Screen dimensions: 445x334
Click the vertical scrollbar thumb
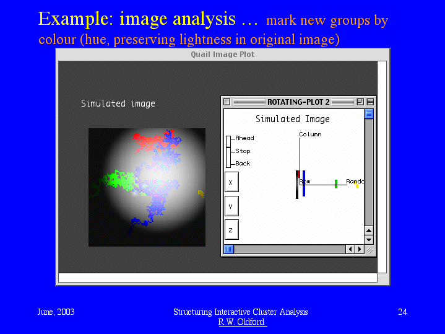point(369,113)
